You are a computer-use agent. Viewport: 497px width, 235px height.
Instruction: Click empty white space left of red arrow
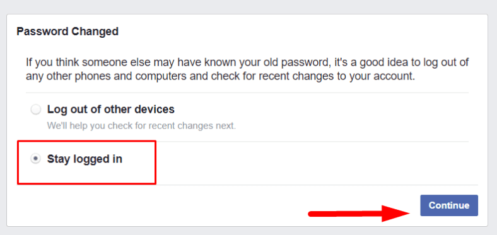coord(158,207)
